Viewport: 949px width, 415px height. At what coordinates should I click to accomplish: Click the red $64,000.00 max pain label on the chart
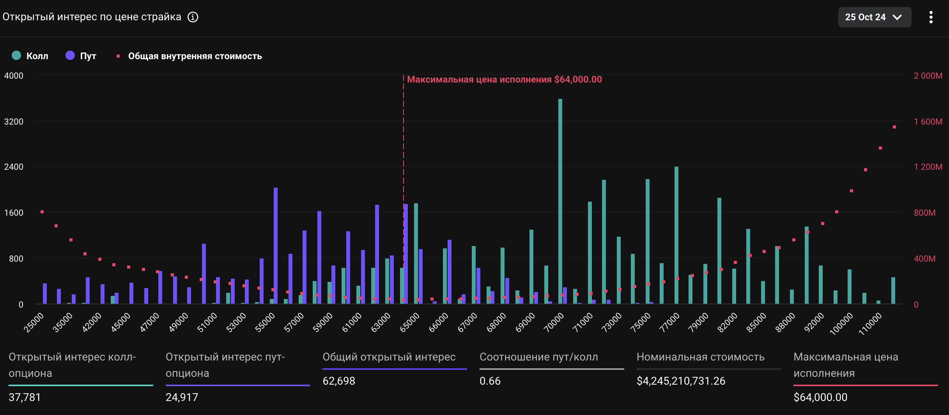[x=504, y=79]
